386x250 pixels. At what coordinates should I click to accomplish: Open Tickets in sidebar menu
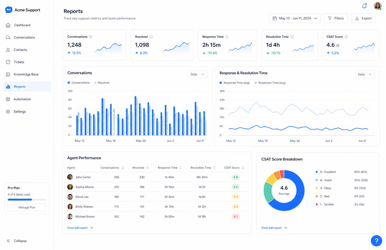[27, 62]
